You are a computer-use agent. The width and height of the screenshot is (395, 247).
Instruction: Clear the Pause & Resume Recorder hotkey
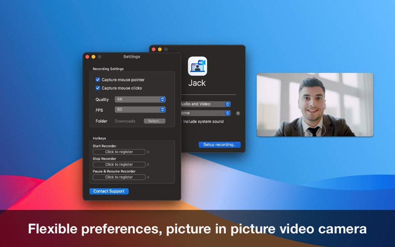(x=148, y=177)
